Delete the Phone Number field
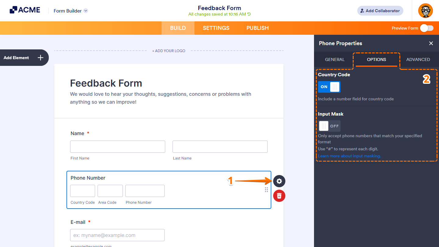 click(x=279, y=196)
